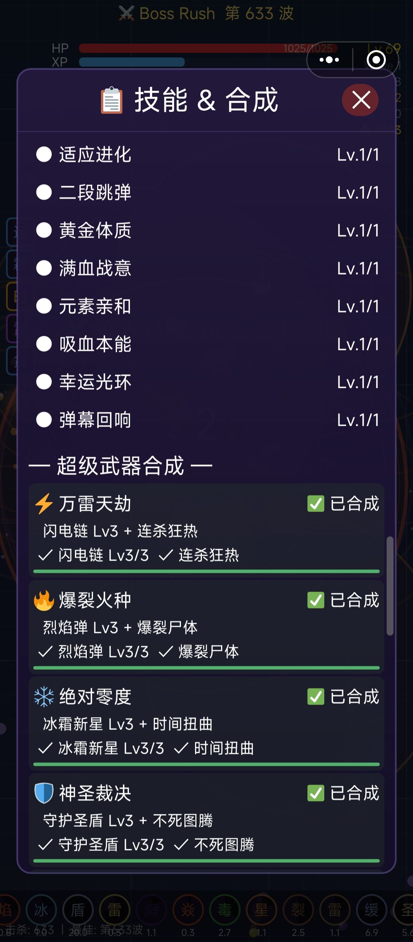Image resolution: width=413 pixels, height=942 pixels.
Task: Toggle the 已合成 checkbox for 万雷天劫
Action: (316, 504)
